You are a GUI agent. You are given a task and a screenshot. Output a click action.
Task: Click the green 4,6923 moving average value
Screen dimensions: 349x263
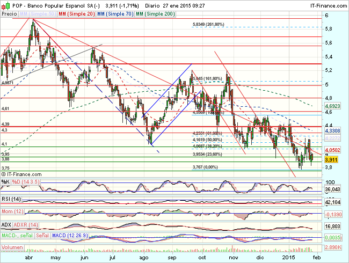point(333,107)
